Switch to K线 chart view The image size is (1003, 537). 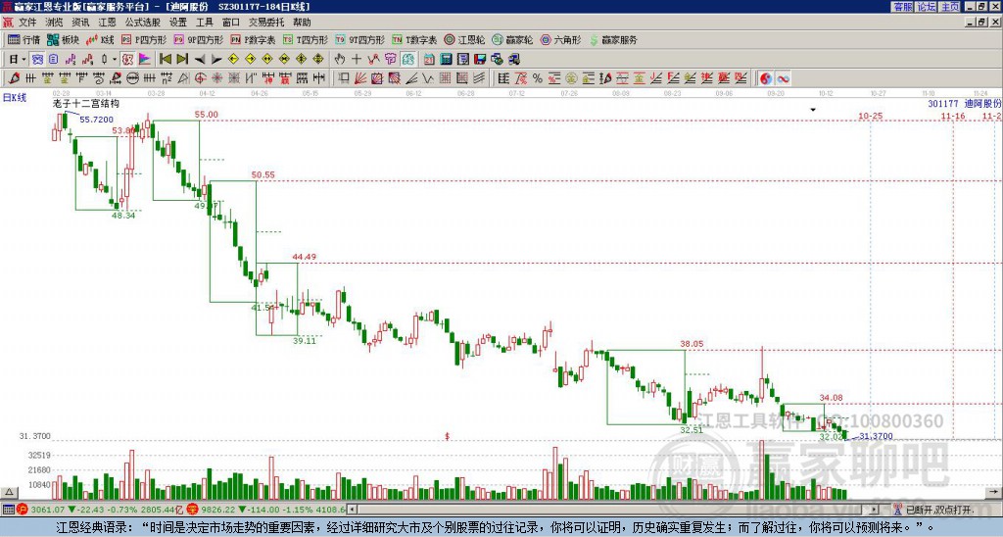click(99, 39)
